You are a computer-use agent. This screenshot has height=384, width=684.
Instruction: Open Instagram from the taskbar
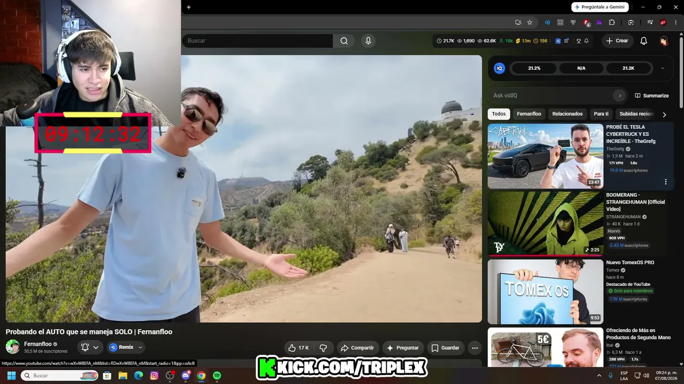tap(154, 375)
